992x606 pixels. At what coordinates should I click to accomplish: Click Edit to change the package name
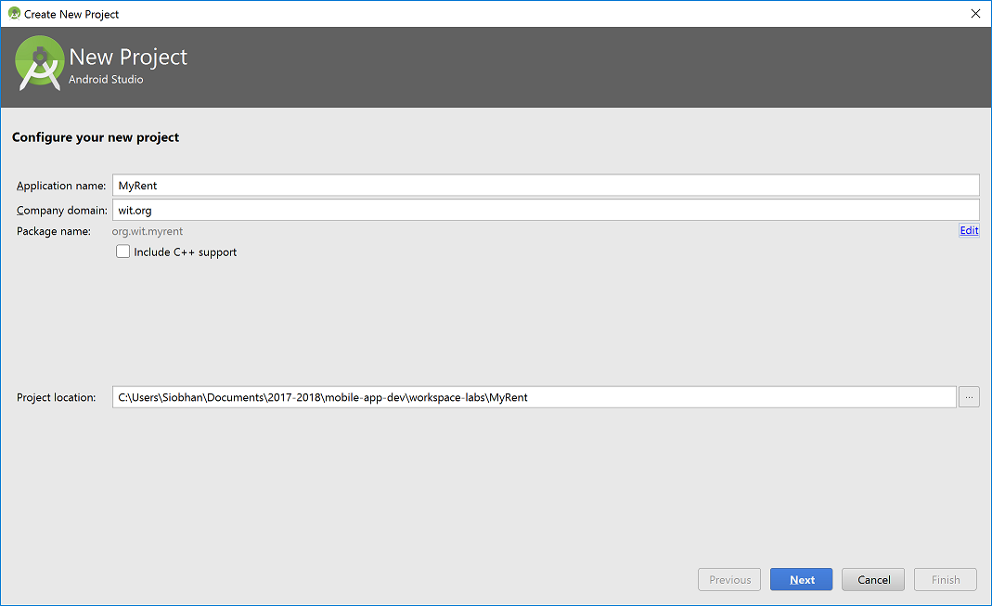(x=969, y=230)
